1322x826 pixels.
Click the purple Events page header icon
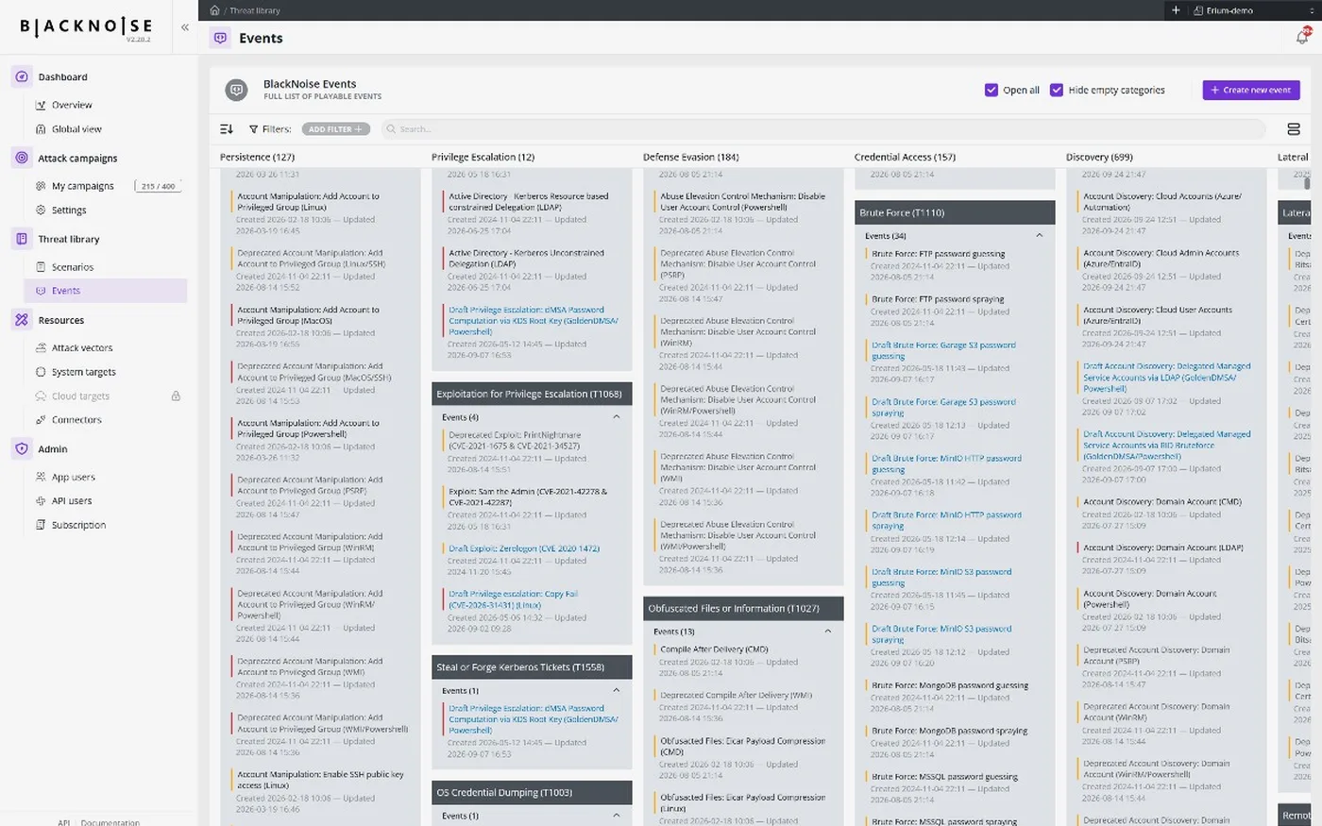pyautogui.click(x=220, y=38)
